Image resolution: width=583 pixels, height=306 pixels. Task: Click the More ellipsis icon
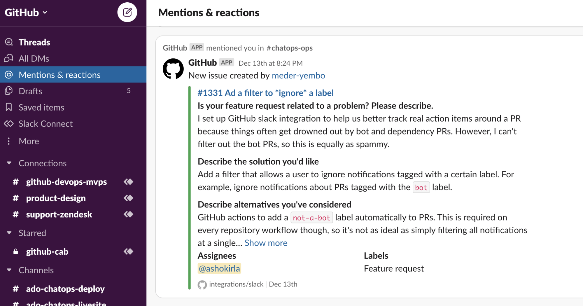[x=9, y=141]
